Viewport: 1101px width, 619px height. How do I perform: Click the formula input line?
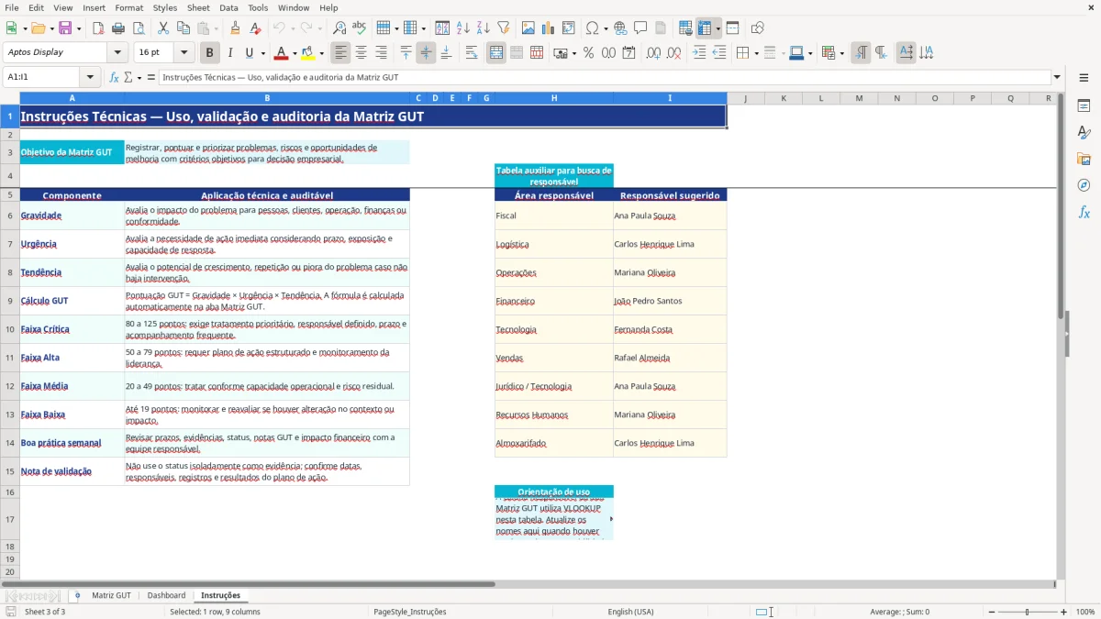604,77
